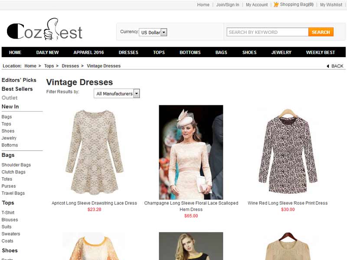Select Tops under New In
The height and width of the screenshot is (260, 347).
[6, 124]
